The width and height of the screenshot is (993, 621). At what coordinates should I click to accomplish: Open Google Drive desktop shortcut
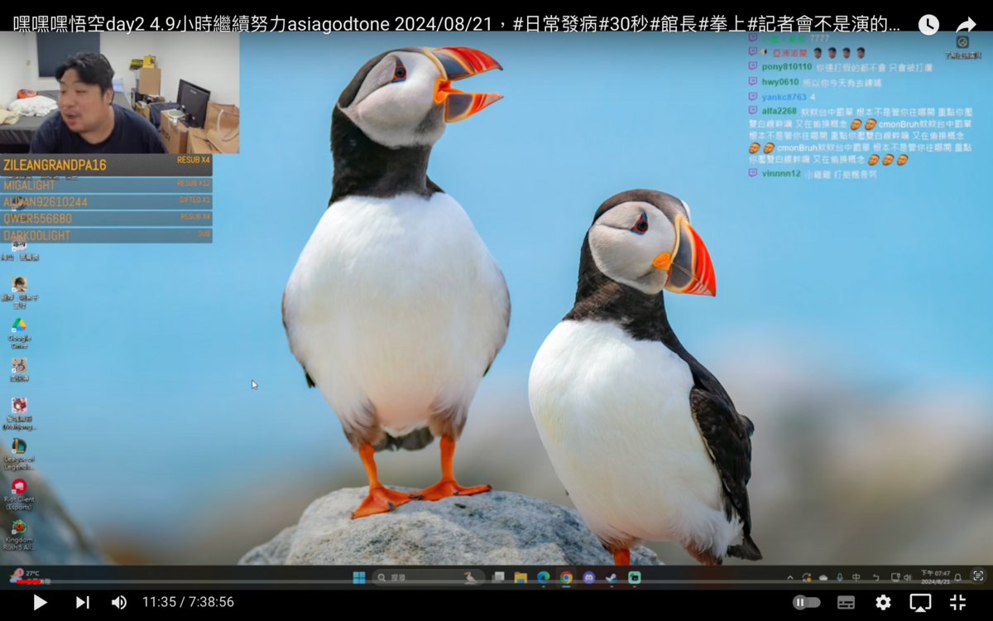(19, 333)
